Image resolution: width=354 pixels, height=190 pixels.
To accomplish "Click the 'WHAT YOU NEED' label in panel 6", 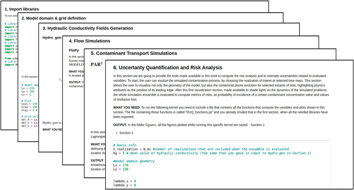I will click(x=126, y=107).
